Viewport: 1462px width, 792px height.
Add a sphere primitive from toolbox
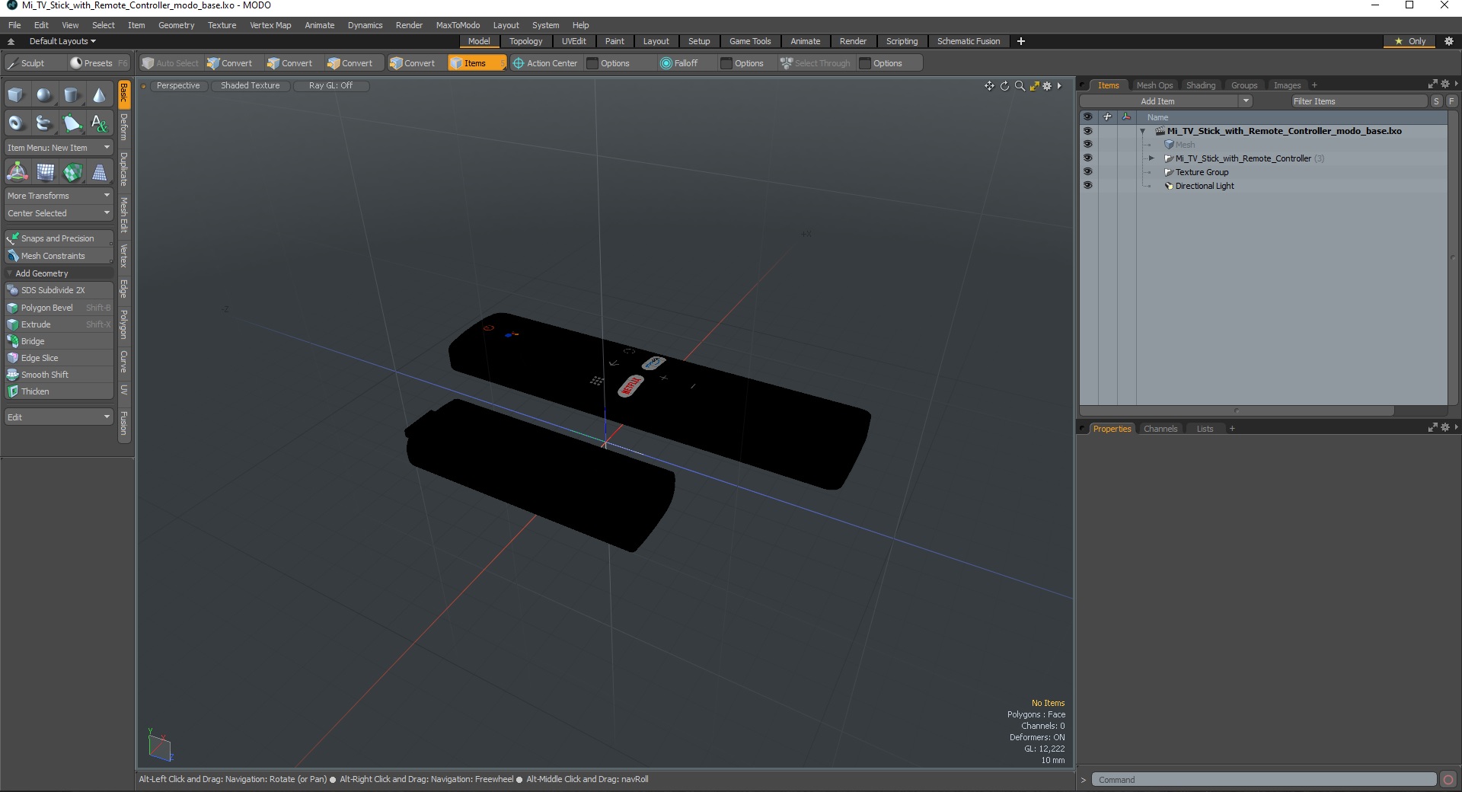[44, 95]
